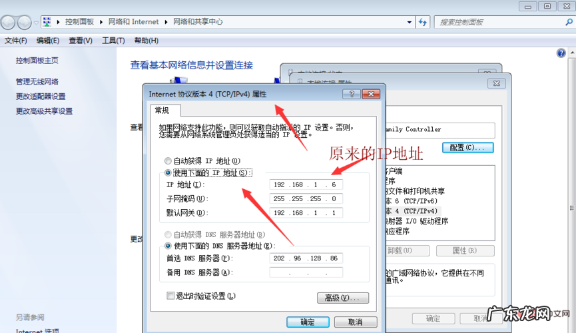Click the Back navigation arrow button

pyautogui.click(x=8, y=23)
